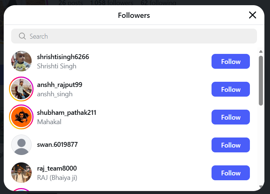Open the raj_team8000 username link
Screen dimensions: 270x194
[x=57, y=168]
